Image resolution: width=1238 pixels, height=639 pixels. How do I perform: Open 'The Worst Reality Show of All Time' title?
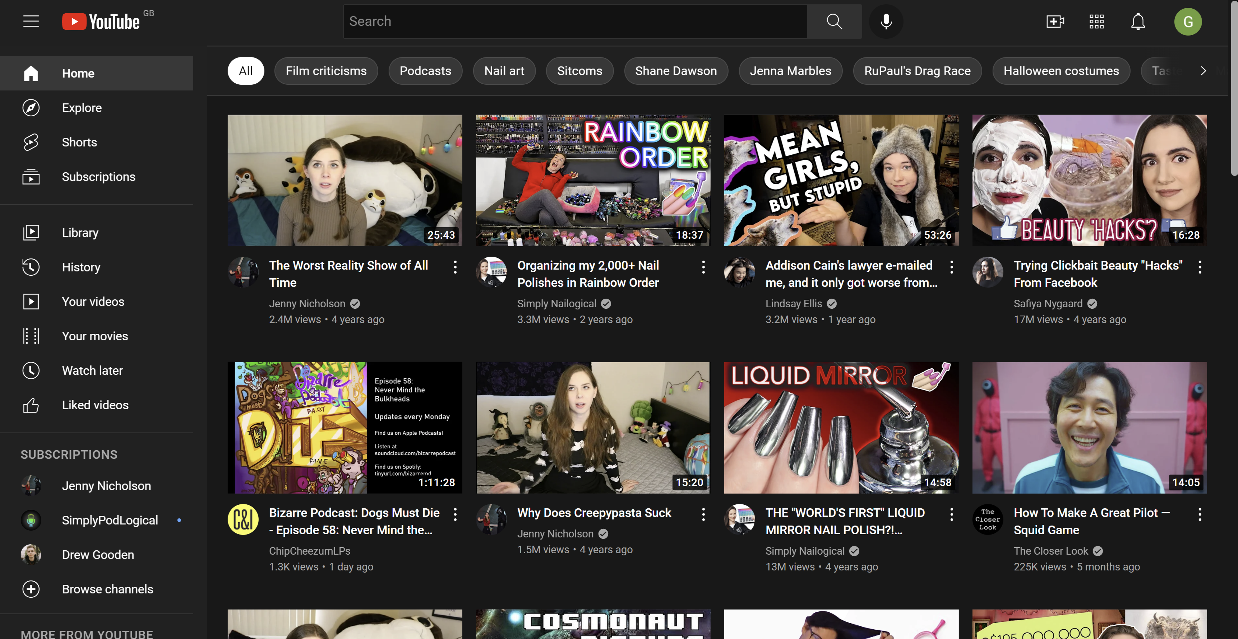click(348, 274)
